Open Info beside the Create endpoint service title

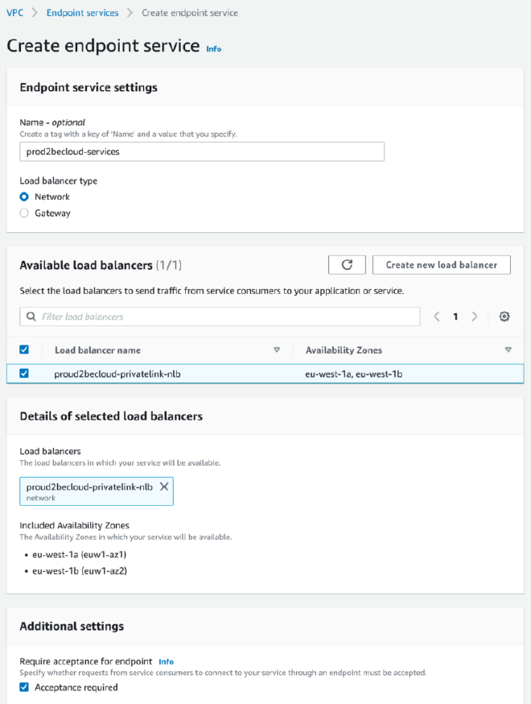pyautogui.click(x=213, y=49)
